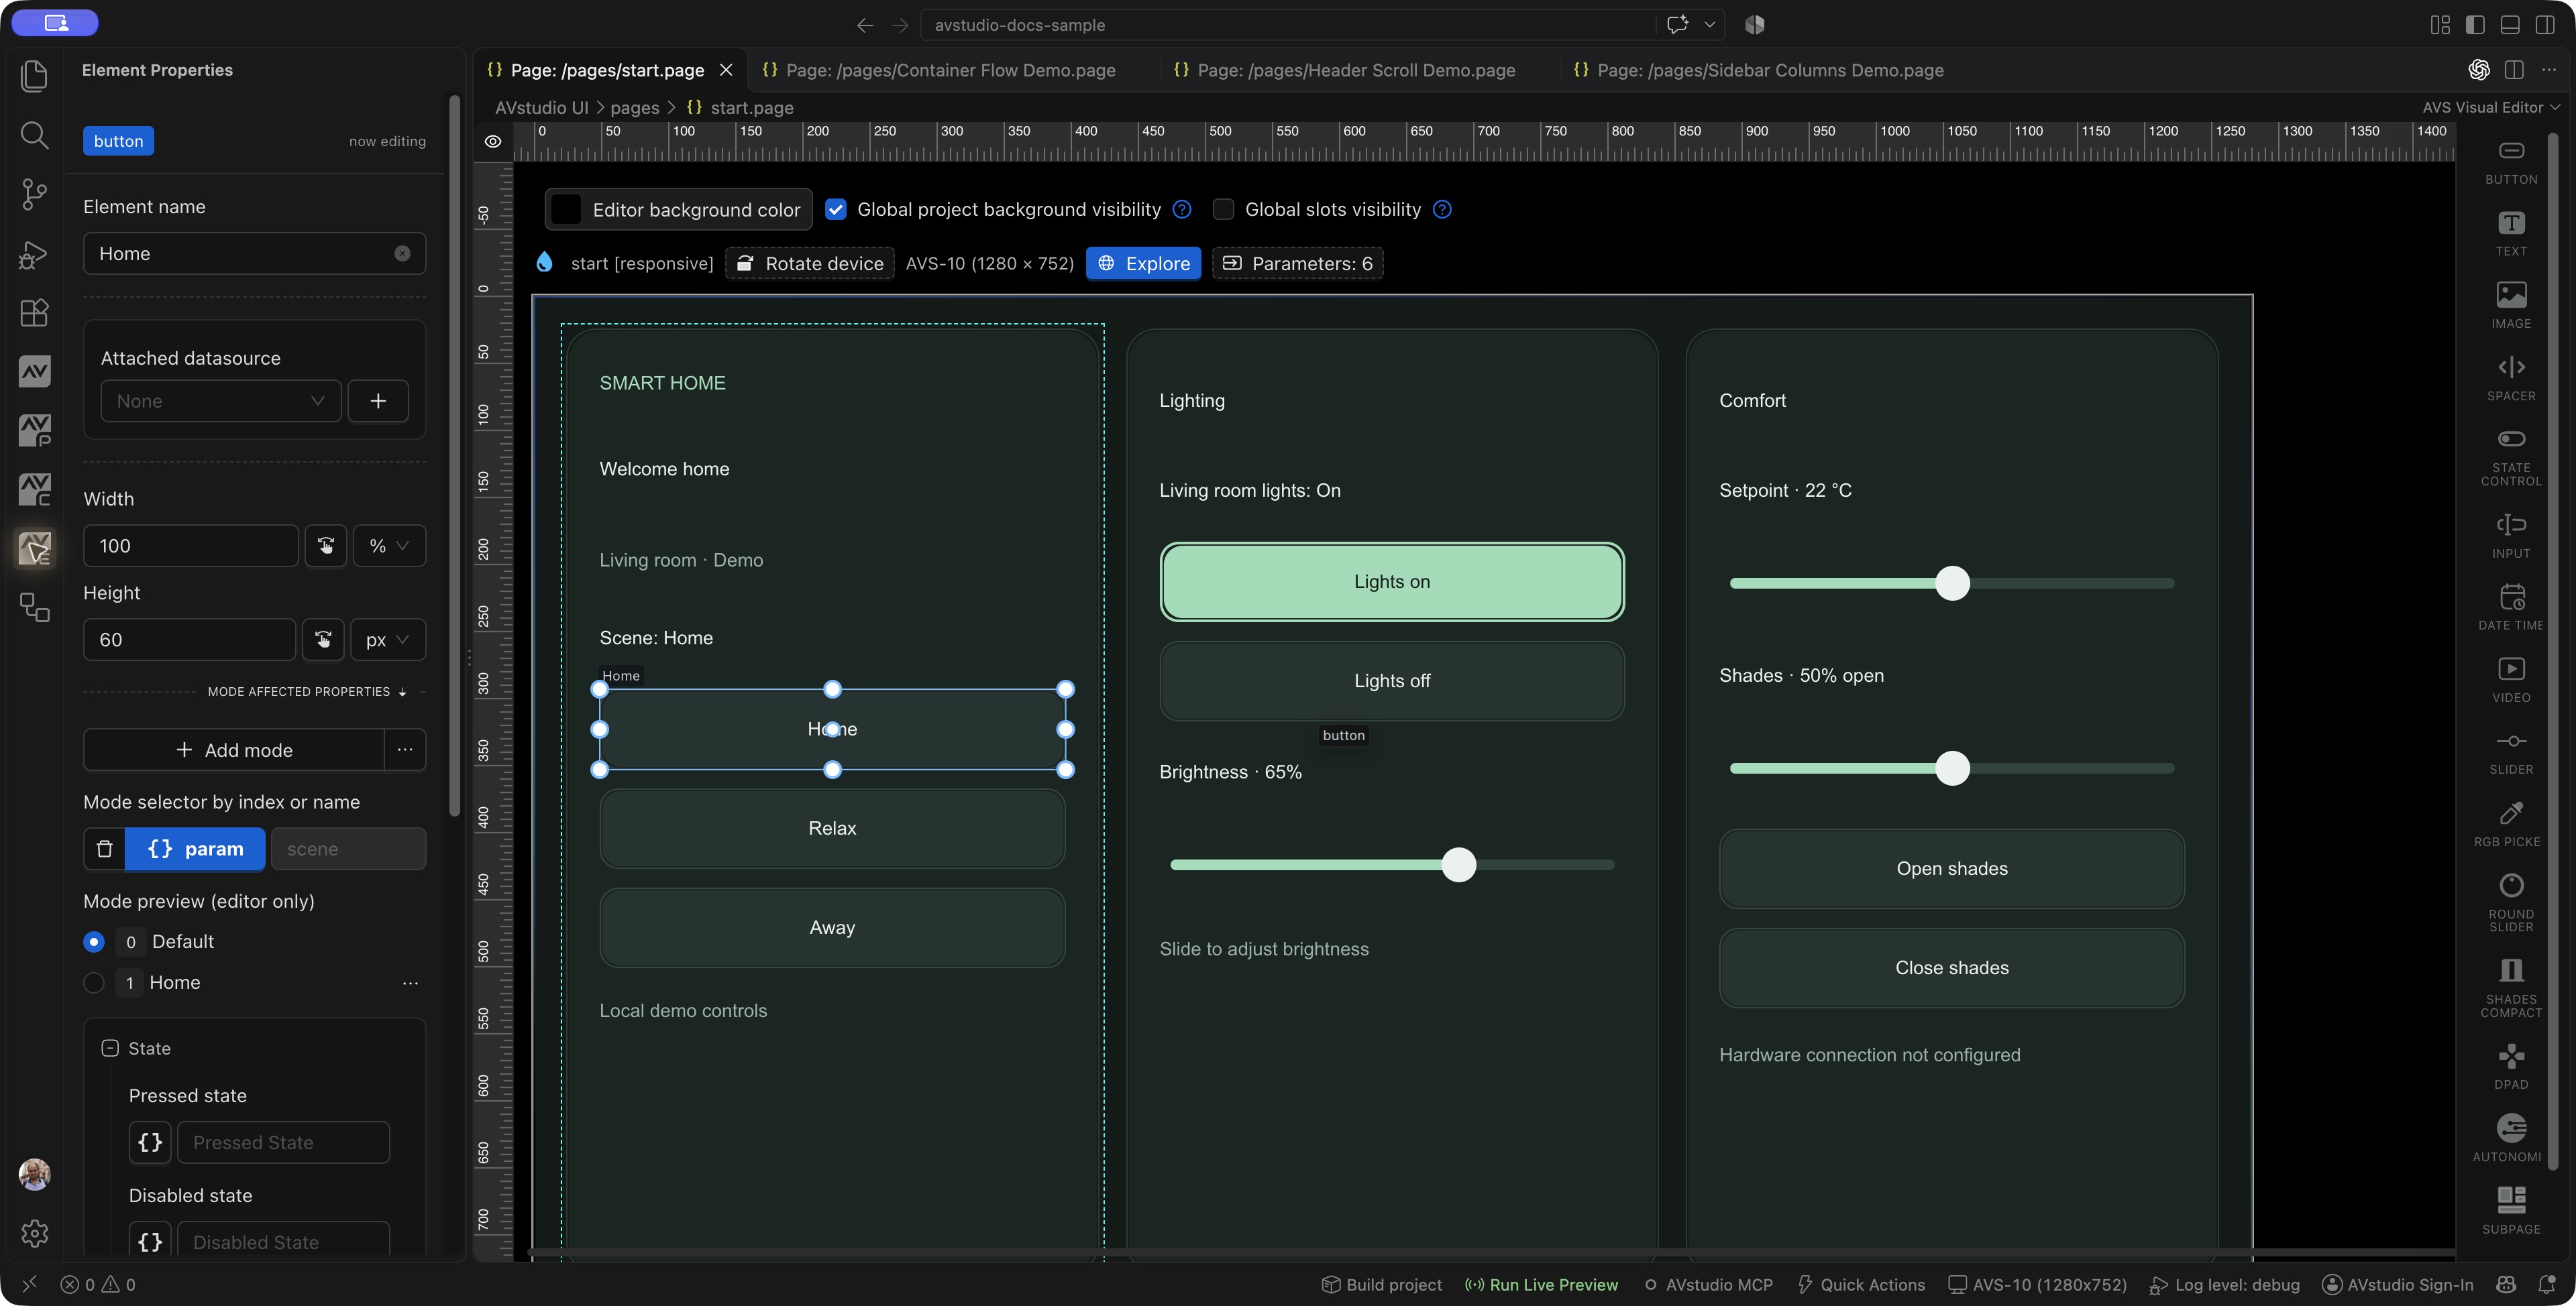Open the AVS Visual Editor dropdown
2576x1306 pixels.
point(2490,107)
